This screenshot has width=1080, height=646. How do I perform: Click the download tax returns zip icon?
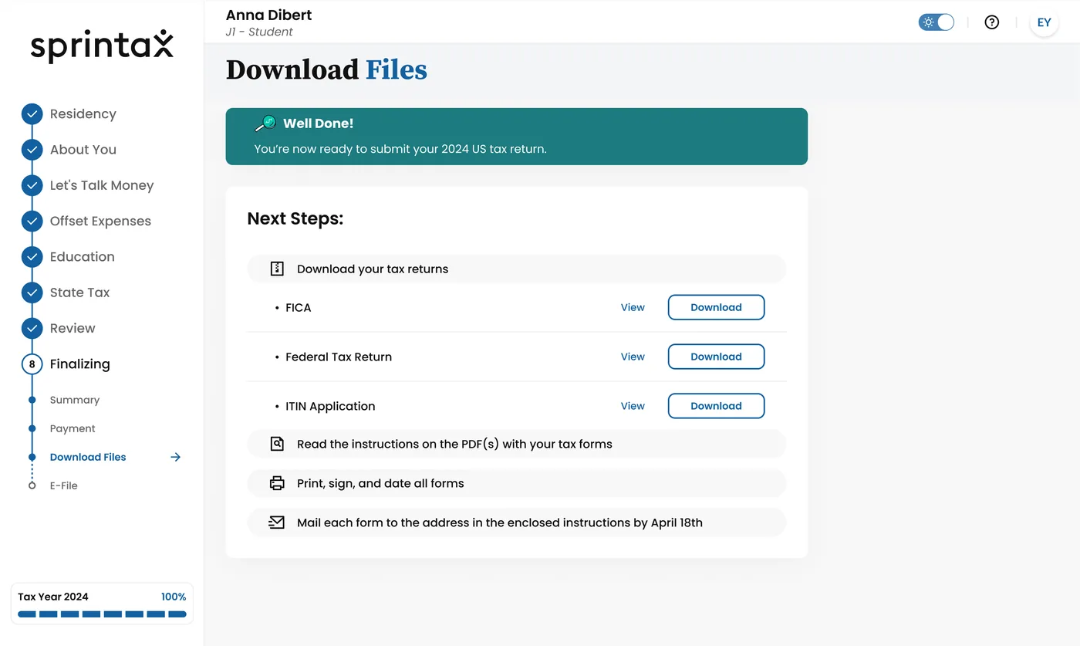(x=277, y=269)
